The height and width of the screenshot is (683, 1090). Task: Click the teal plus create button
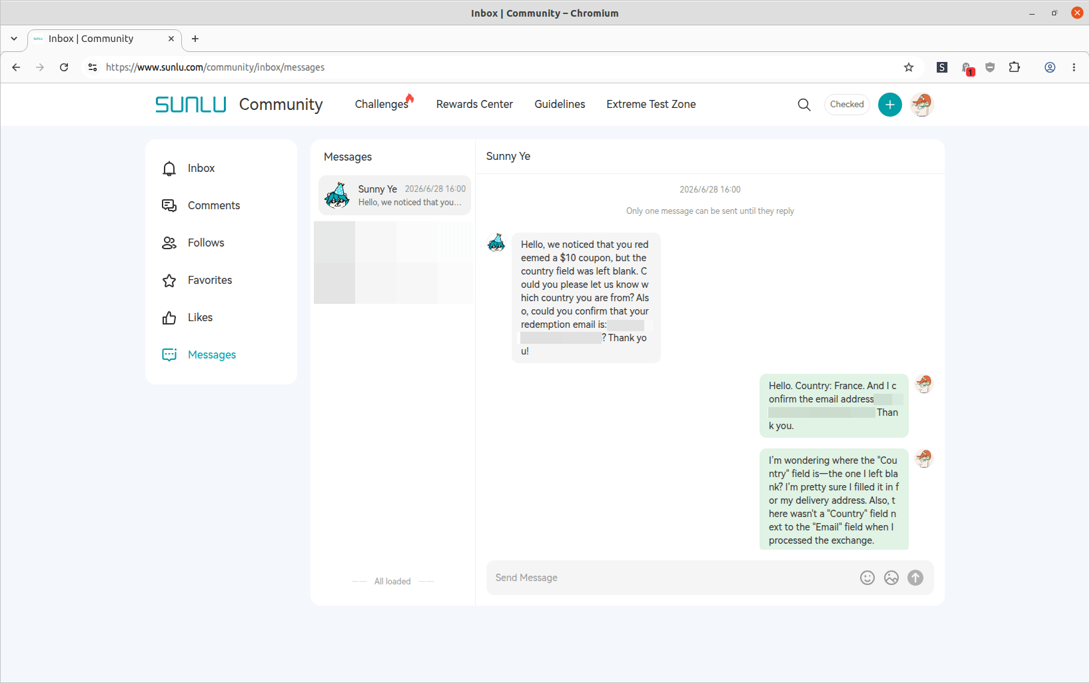[x=890, y=105]
